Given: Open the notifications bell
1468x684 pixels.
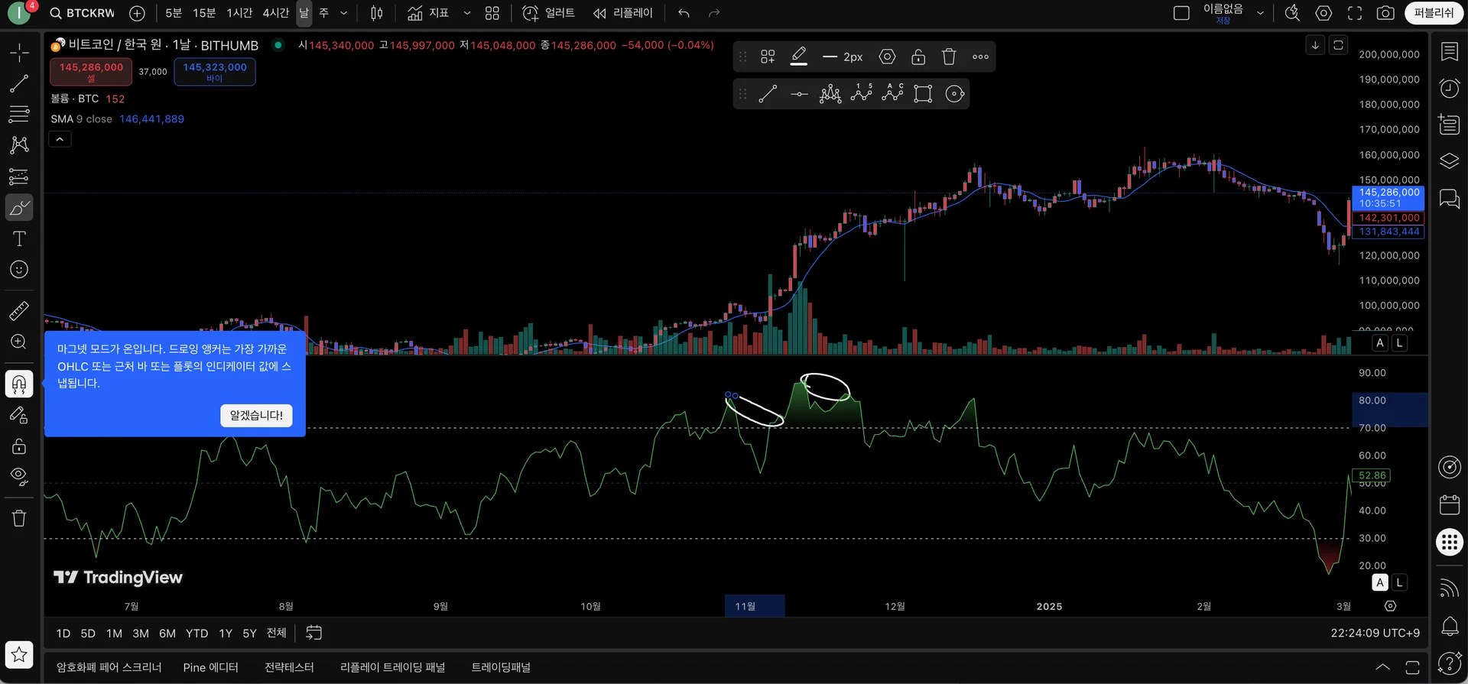Looking at the screenshot, I should coord(1450,627).
